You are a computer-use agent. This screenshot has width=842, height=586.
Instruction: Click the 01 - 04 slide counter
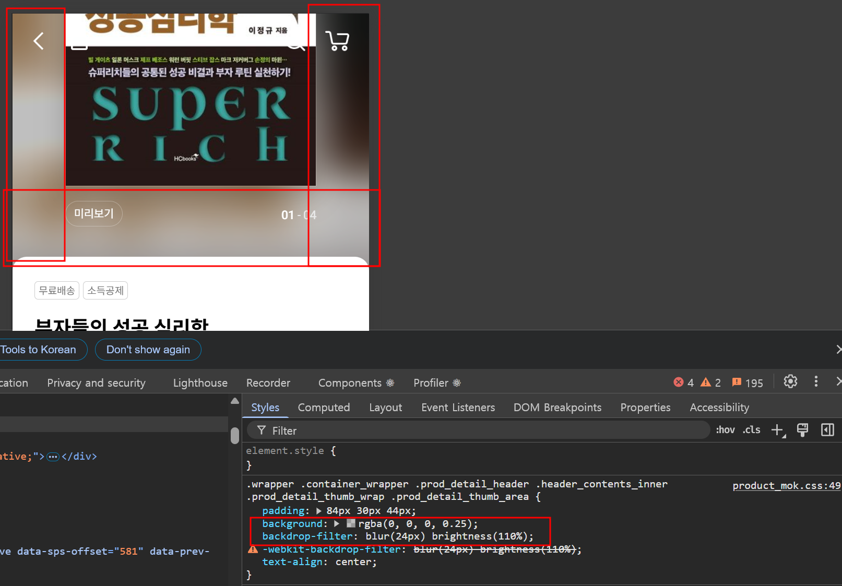[x=299, y=215]
